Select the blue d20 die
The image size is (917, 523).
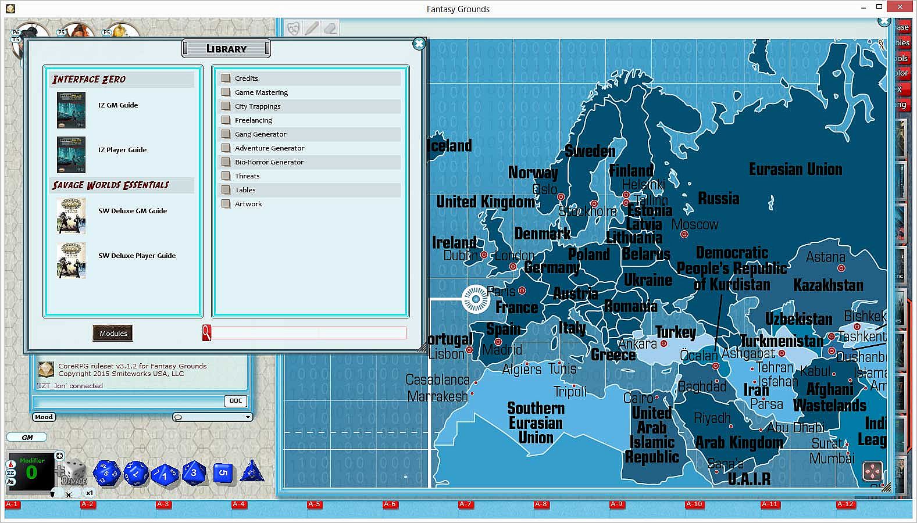[106, 473]
